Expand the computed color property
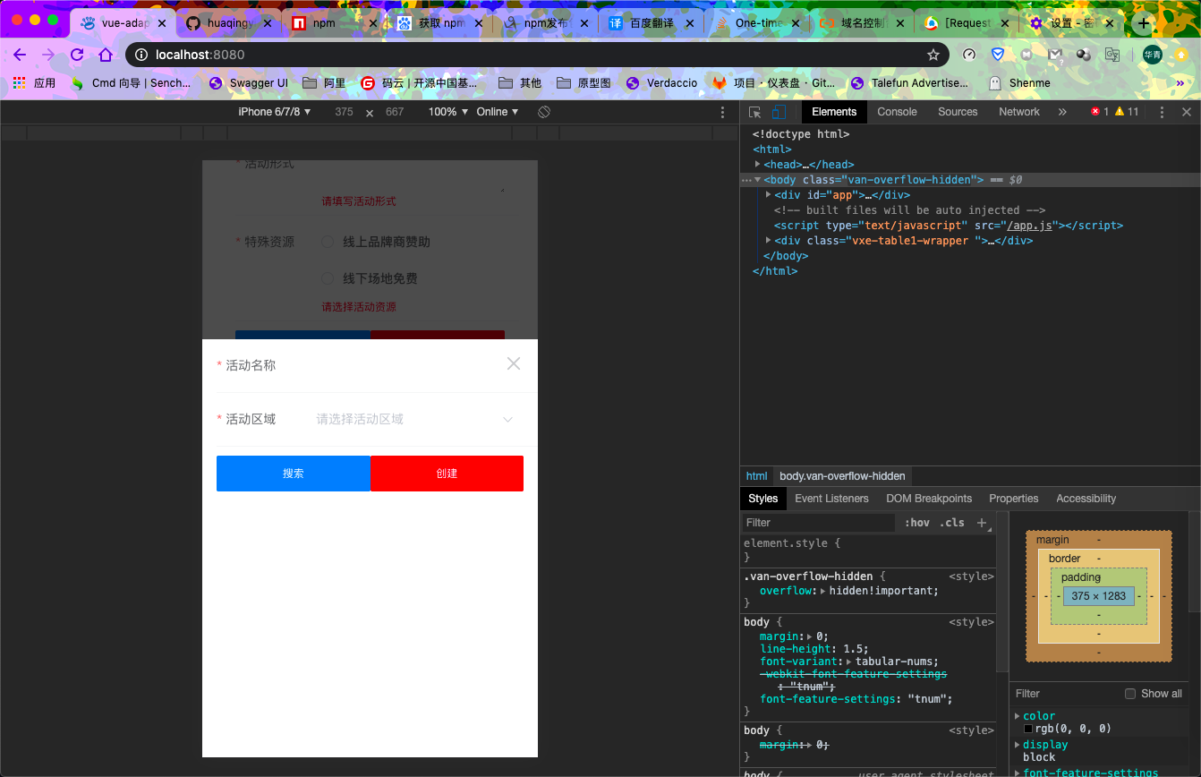This screenshot has height=777, width=1201. [x=1017, y=716]
